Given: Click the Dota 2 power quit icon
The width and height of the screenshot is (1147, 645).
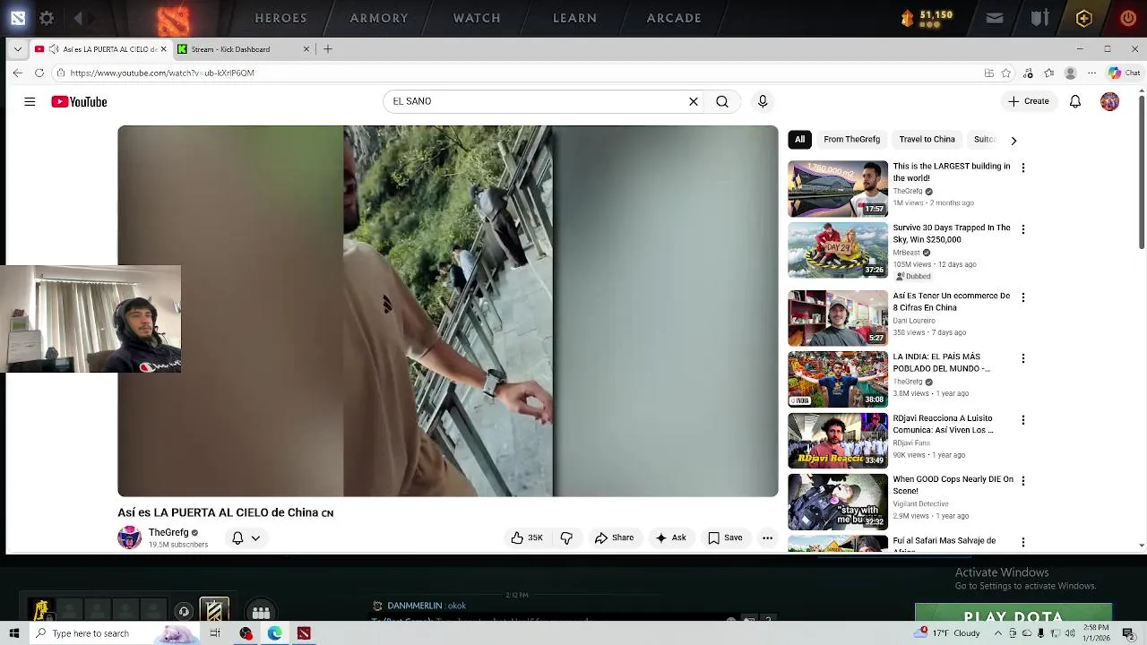Looking at the screenshot, I should [1128, 18].
